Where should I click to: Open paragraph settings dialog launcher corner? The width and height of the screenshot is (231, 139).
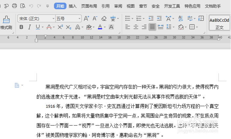click(204, 33)
